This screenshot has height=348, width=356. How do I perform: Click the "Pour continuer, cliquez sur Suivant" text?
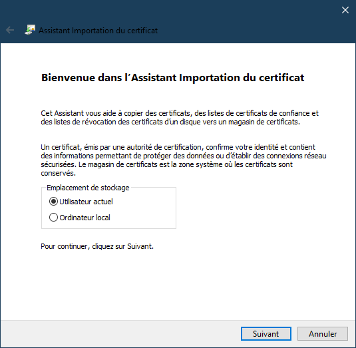pyautogui.click(x=97, y=246)
